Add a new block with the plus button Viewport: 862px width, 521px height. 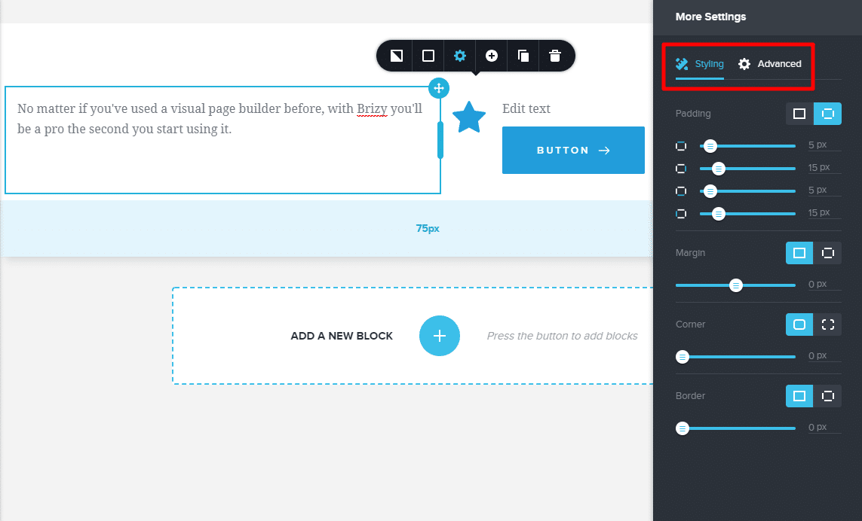[x=439, y=336]
